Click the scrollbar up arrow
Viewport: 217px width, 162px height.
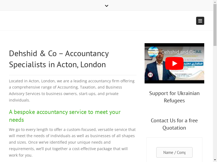(215, 2)
